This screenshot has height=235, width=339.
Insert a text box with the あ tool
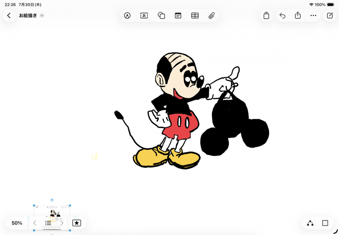pyautogui.click(x=144, y=16)
